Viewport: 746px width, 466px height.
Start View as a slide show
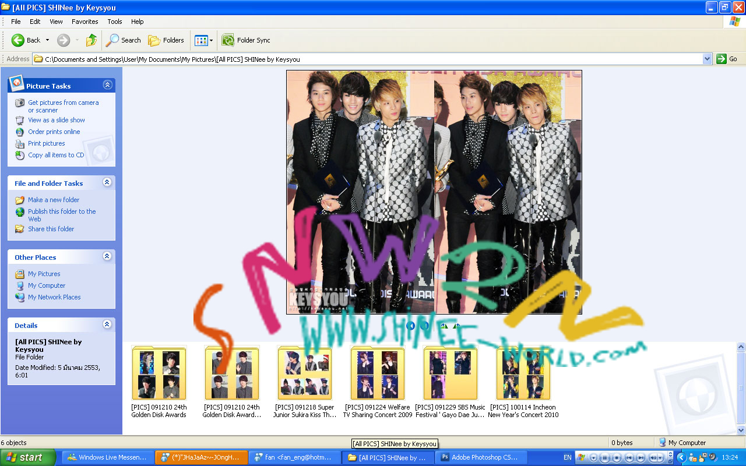pos(57,120)
